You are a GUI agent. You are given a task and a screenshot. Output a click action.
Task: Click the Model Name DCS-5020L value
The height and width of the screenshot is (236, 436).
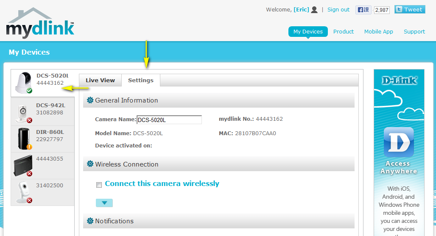(148, 133)
